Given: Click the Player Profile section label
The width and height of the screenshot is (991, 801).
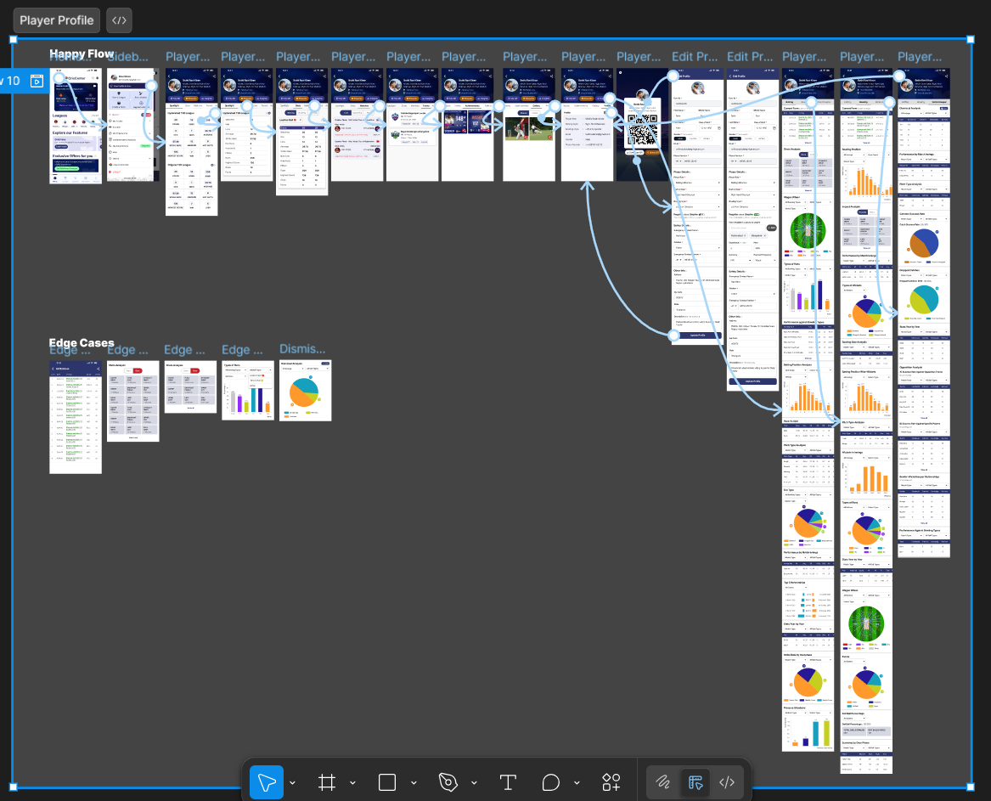Looking at the screenshot, I should click(57, 20).
